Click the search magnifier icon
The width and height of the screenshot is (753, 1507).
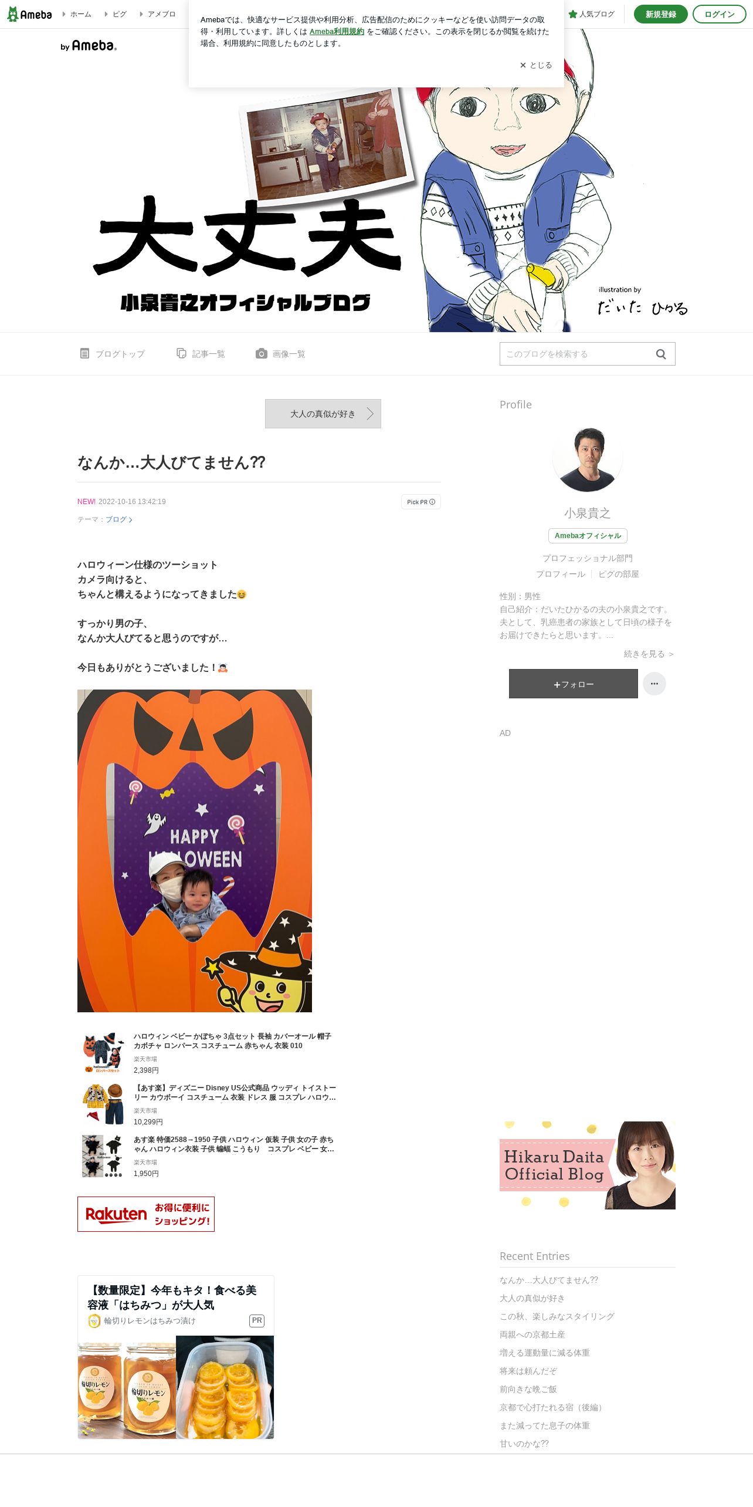point(661,354)
